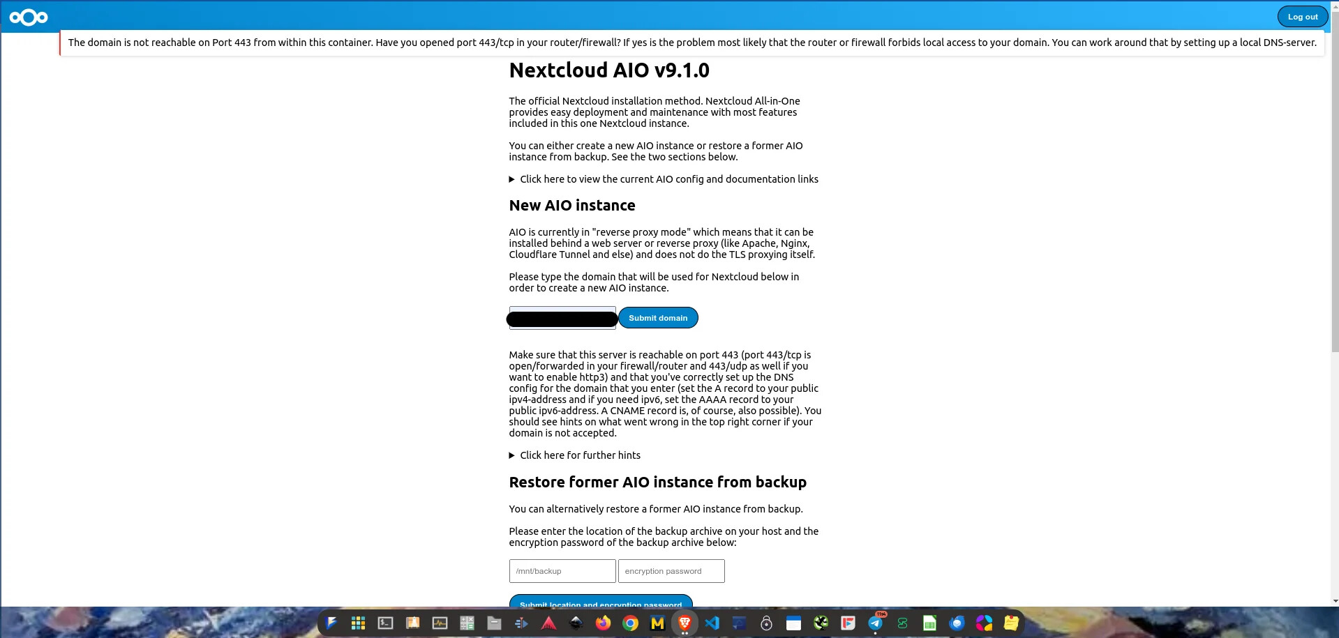Open the padlock app in the dock

pos(766,623)
